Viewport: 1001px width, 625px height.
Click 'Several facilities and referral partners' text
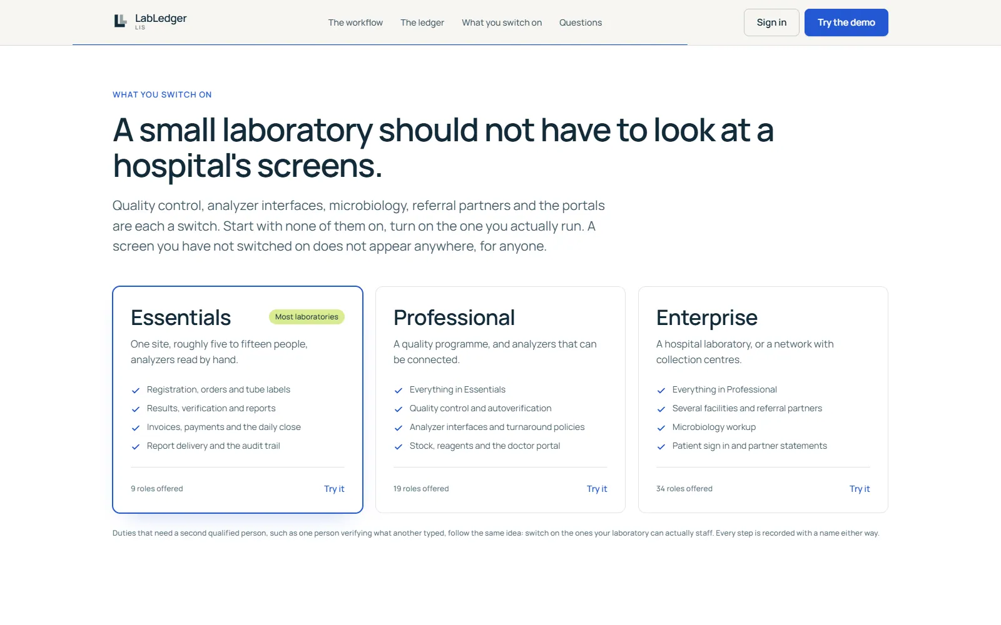[747, 408]
